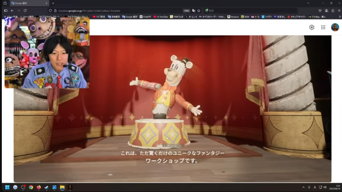This screenshot has width=342, height=192.
Task: Switch the IME input mode A
Action: pyautogui.click(x=315, y=187)
